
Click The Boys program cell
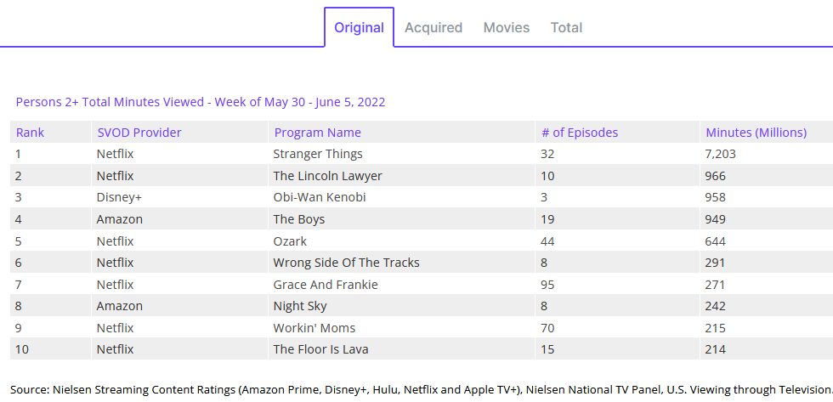point(299,219)
